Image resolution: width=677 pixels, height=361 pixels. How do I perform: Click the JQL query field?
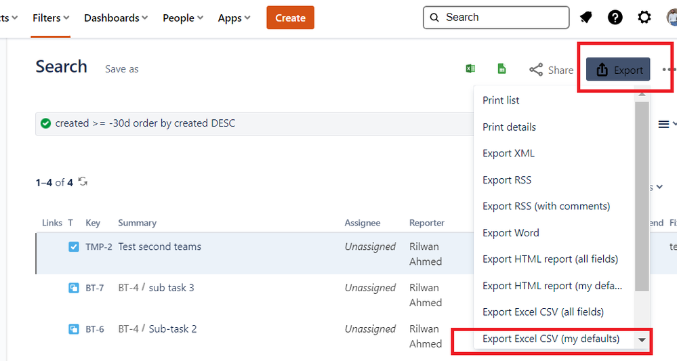click(255, 124)
